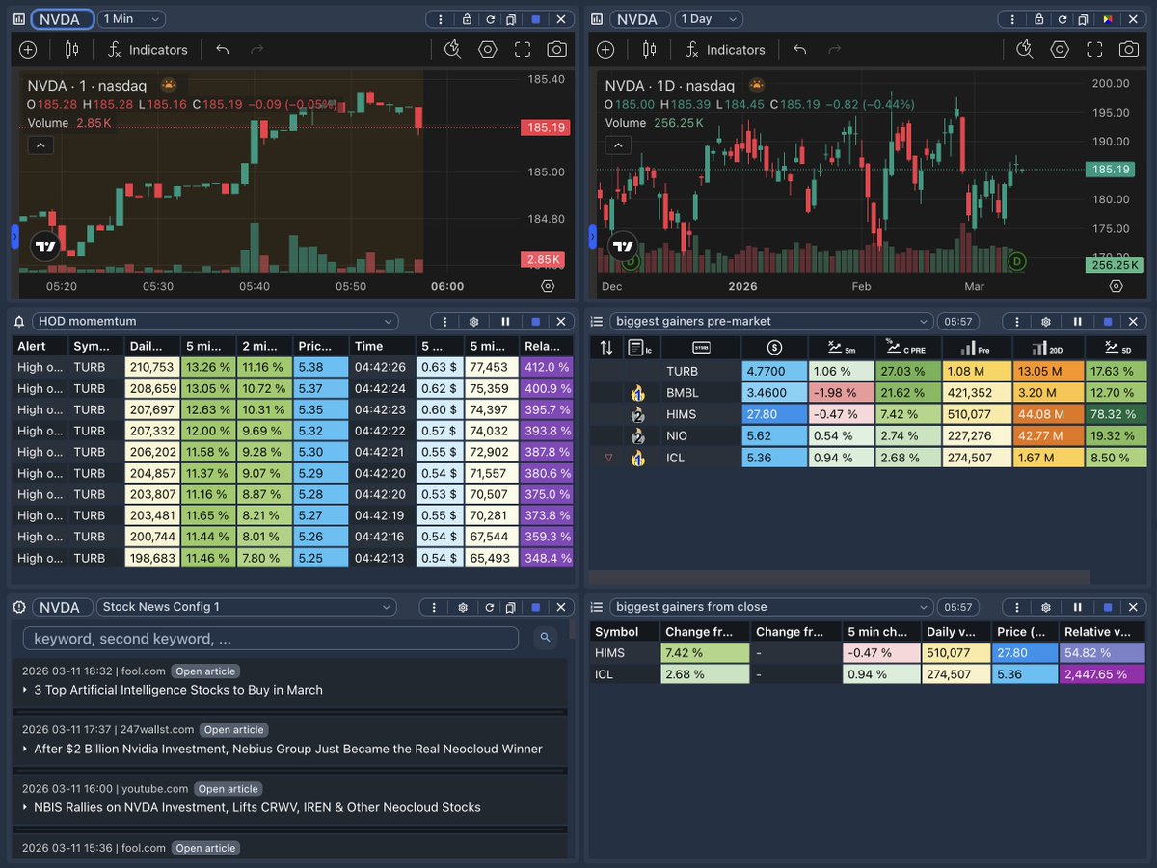The image size is (1157, 868).
Task: Open the biggest gainers from close selector dropdown
Action: pyautogui.click(x=771, y=607)
